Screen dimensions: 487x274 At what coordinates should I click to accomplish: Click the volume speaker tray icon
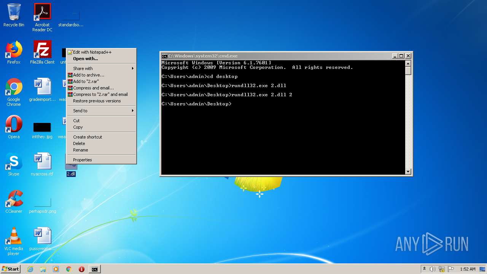tap(432, 269)
